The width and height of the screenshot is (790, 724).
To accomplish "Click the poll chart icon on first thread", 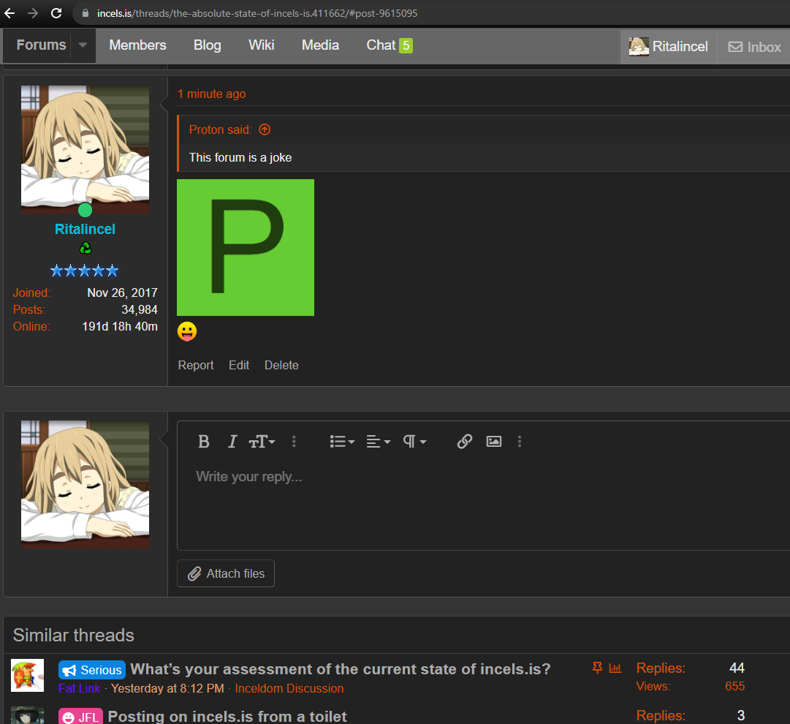I will pyautogui.click(x=615, y=668).
